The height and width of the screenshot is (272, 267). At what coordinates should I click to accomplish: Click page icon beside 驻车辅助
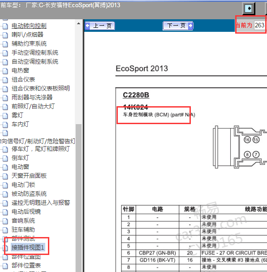tap(5, 230)
